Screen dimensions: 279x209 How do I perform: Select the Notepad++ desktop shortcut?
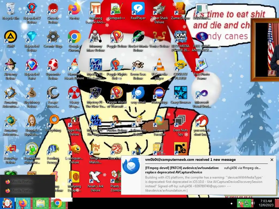(117, 11)
